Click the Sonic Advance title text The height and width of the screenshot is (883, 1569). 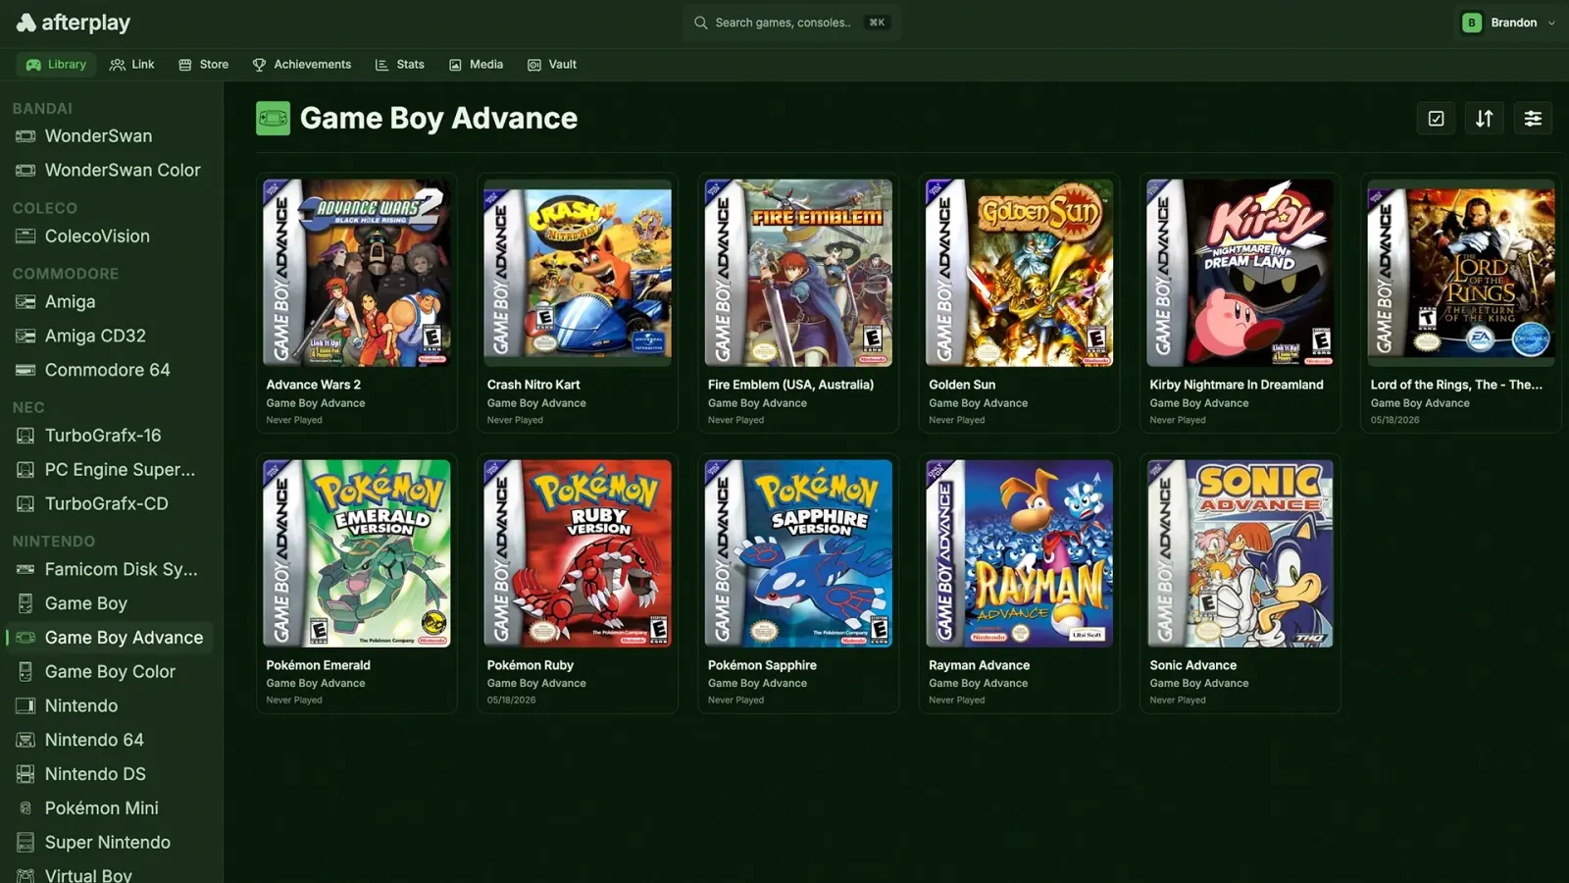(x=1193, y=665)
